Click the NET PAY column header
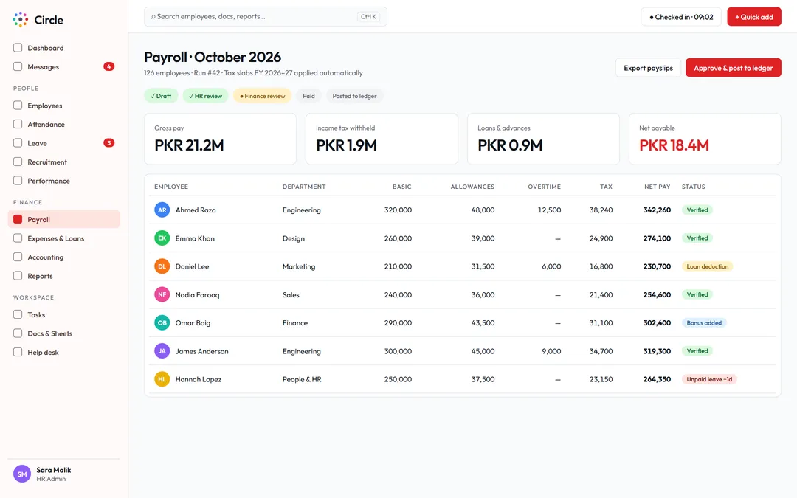This screenshot has height=498, width=797. [x=658, y=187]
